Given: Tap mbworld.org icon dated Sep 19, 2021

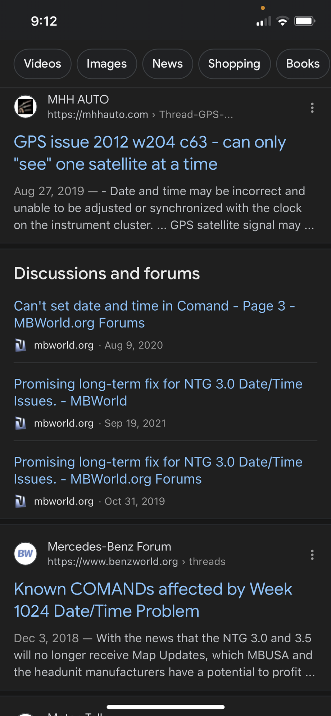Looking at the screenshot, I should pyautogui.click(x=21, y=423).
